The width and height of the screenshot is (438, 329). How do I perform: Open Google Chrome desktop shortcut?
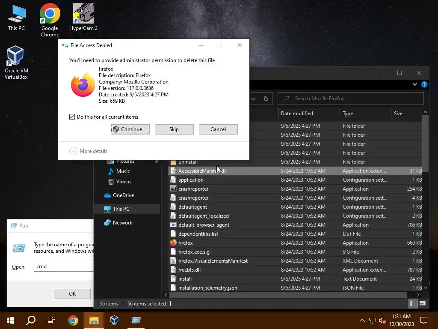click(50, 20)
